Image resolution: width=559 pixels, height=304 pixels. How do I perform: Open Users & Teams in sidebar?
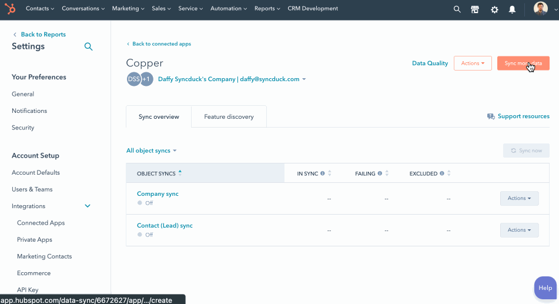pos(32,189)
